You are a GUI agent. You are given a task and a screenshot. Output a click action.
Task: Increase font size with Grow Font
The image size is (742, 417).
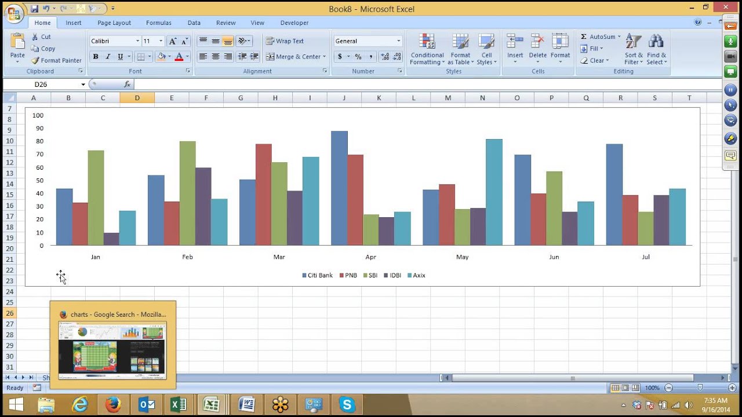coord(172,41)
